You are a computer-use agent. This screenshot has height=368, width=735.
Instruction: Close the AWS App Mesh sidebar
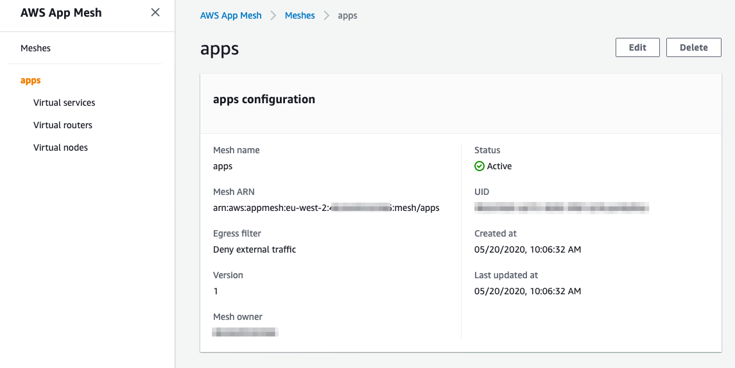155,13
